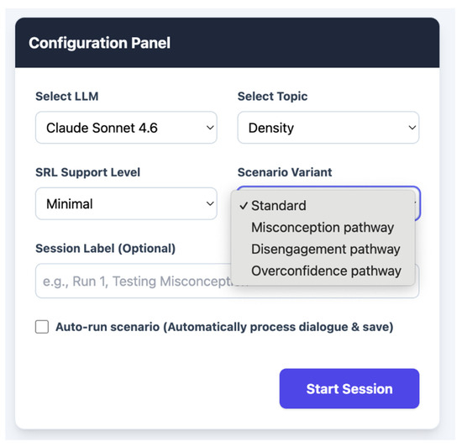Choose the Overconfidence pathway option
462x447 pixels.
323,271
